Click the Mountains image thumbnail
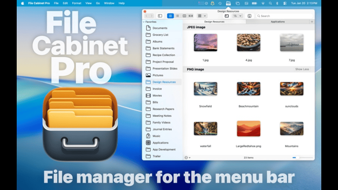Viewport: 338px width, 190px height. [x=292, y=128]
